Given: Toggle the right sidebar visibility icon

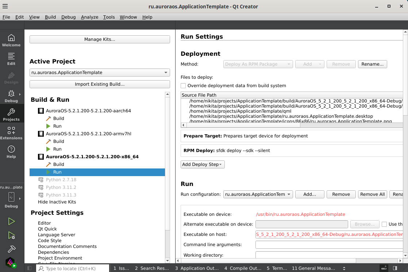Looking at the screenshot, I should [x=395, y=268].
